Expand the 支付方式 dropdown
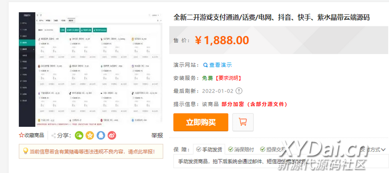This screenshot has height=173, width=389. pos(373,149)
